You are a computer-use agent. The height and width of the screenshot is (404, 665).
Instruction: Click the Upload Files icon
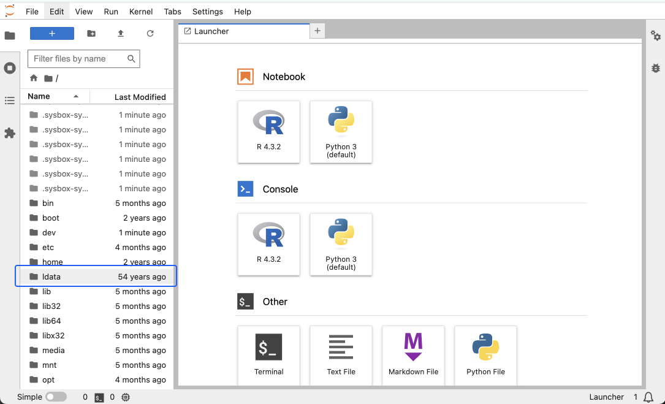coord(121,34)
